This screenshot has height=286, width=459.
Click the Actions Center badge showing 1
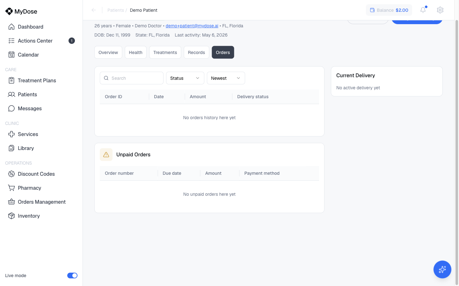72,41
